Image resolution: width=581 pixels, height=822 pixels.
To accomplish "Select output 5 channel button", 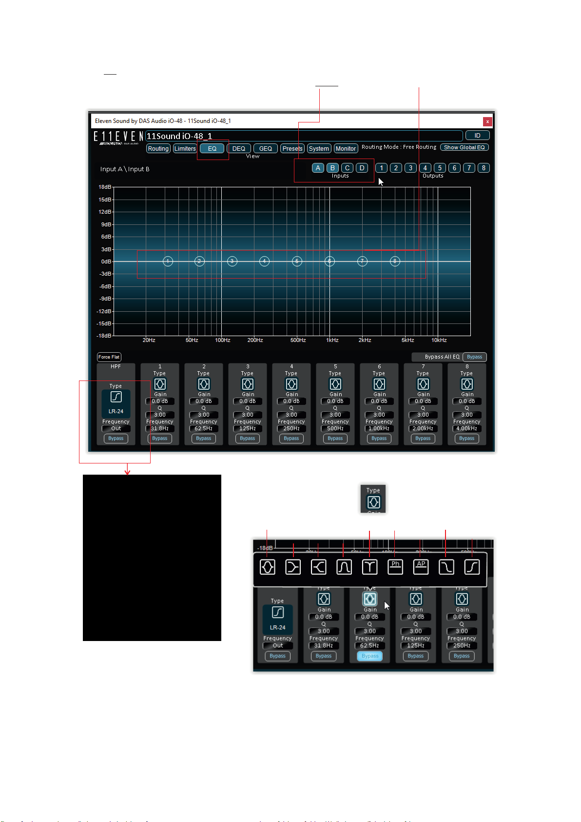I will click(x=440, y=168).
